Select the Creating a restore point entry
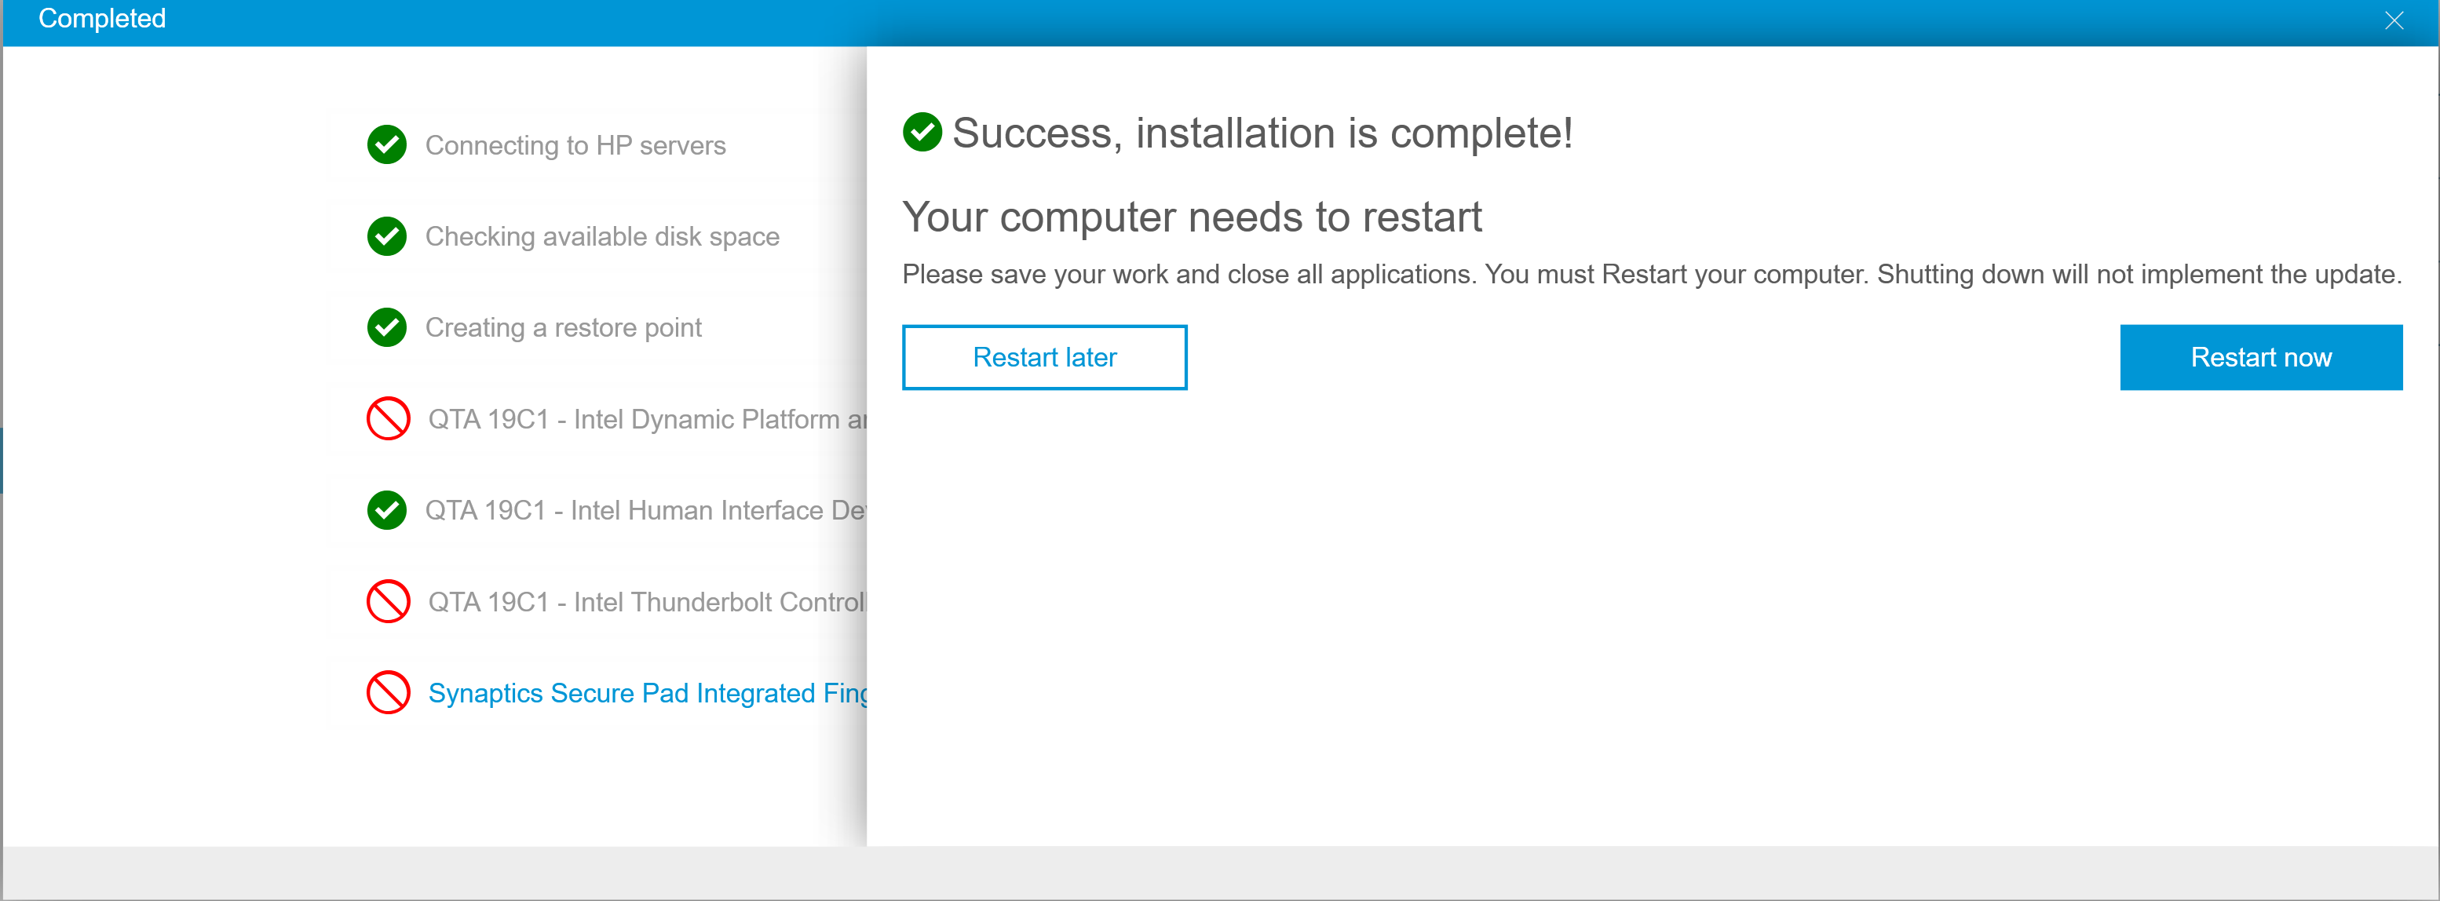 click(x=564, y=326)
